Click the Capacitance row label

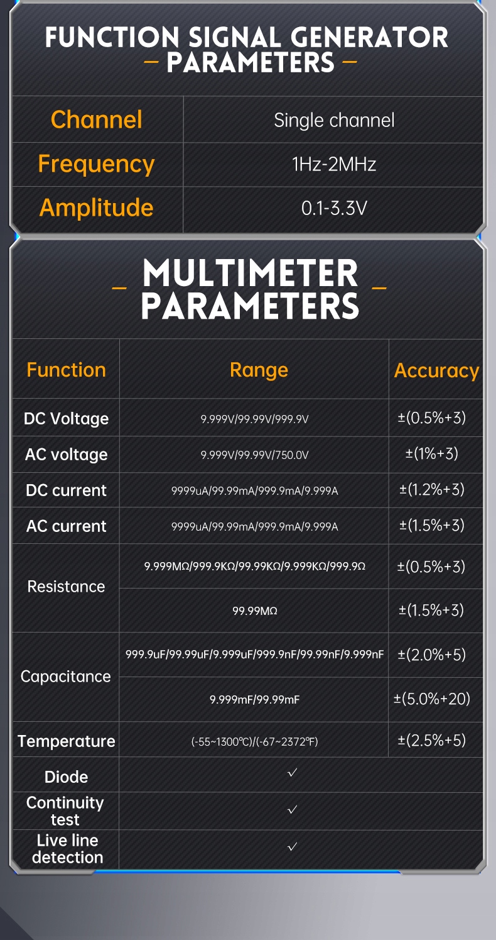65,677
